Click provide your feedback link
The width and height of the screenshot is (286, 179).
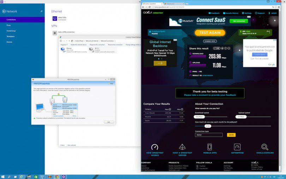click(x=210, y=95)
